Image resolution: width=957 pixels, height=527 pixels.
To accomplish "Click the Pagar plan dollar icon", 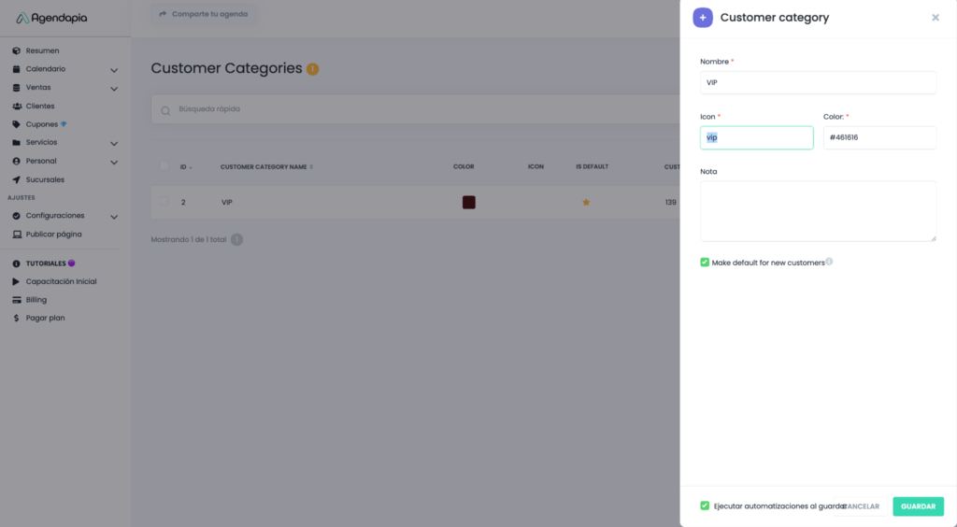I will [x=17, y=319].
